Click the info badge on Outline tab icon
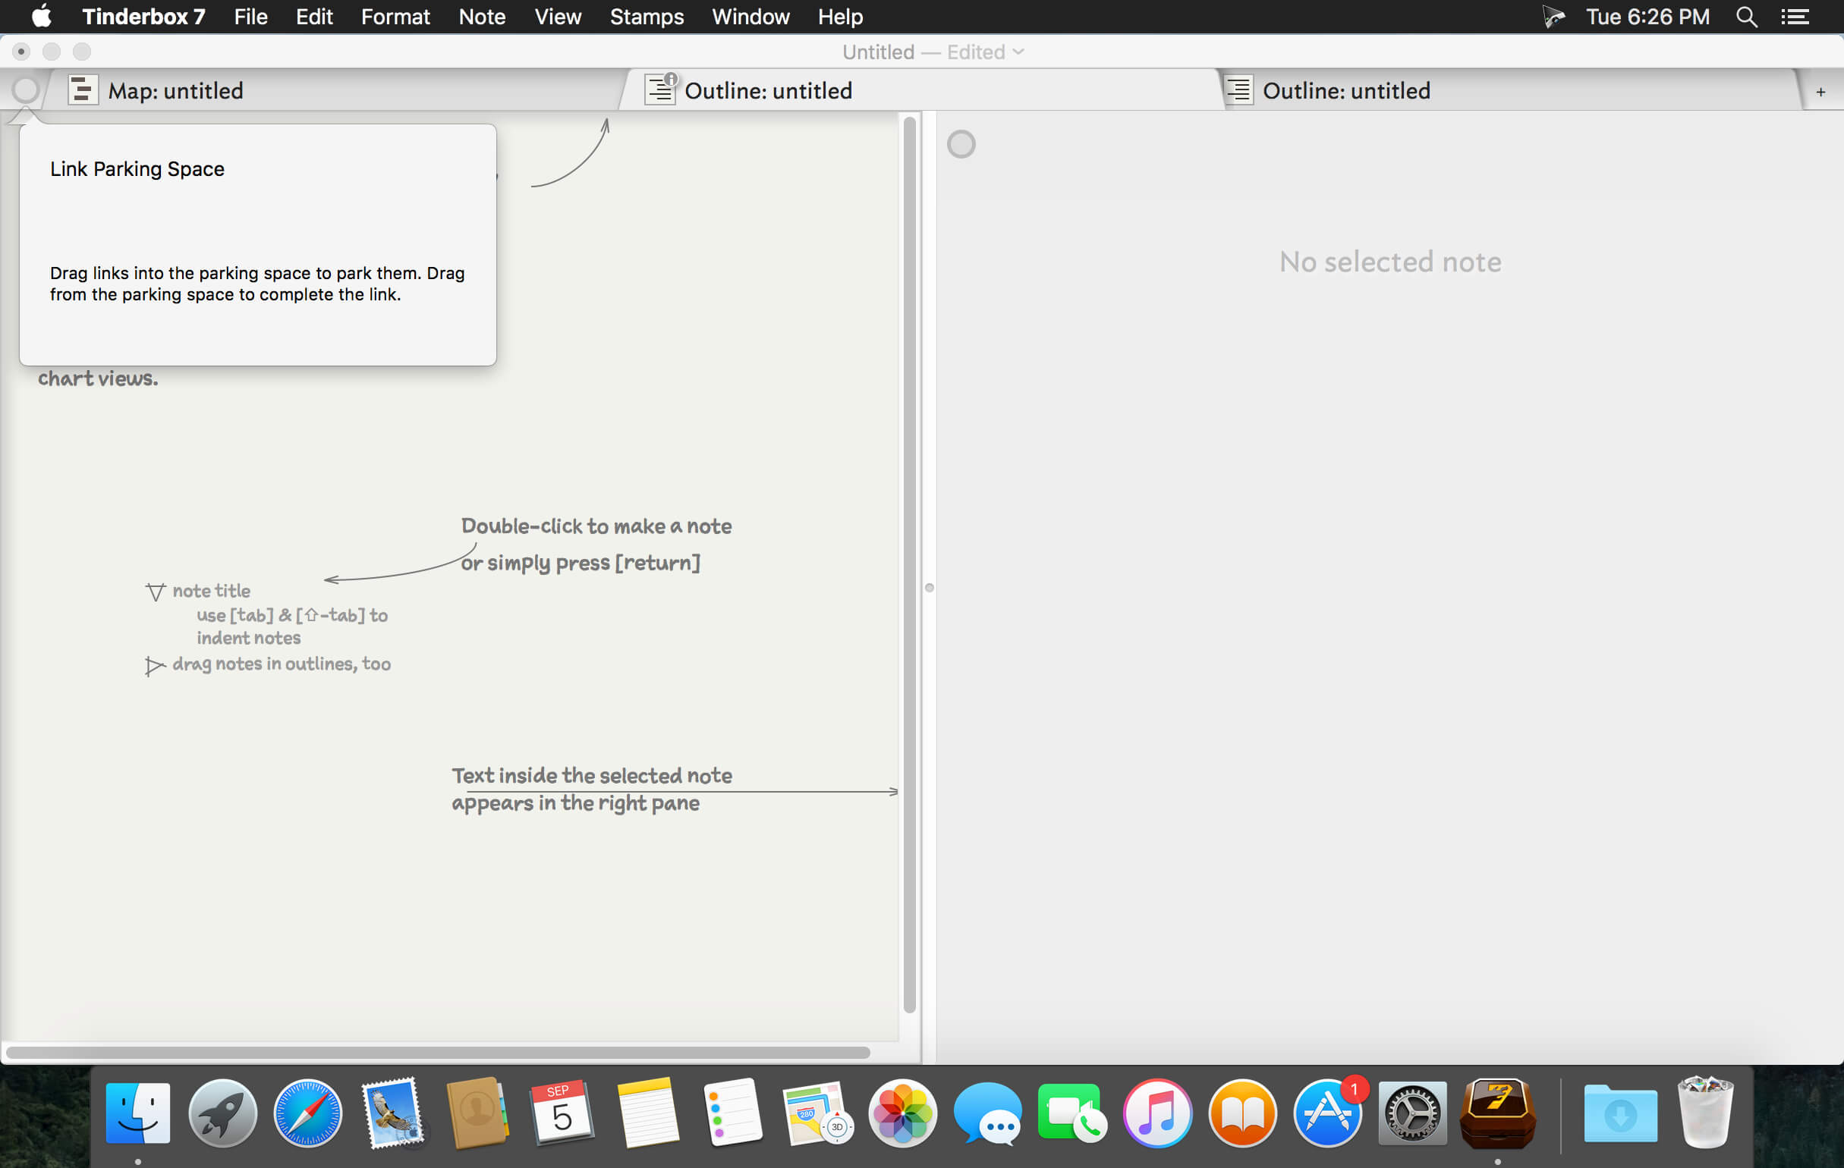Viewport: 1844px width, 1168px height. click(671, 79)
